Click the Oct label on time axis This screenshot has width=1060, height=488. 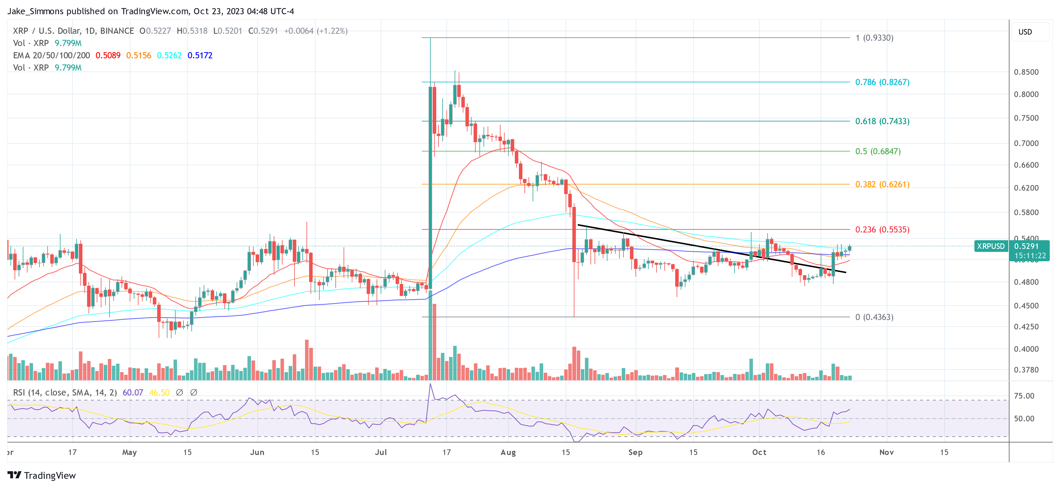[759, 452]
